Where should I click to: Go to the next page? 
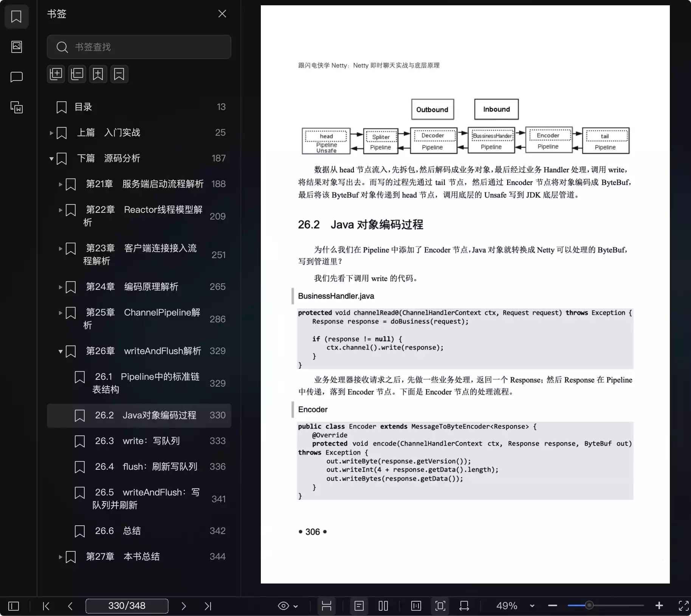[184, 606]
